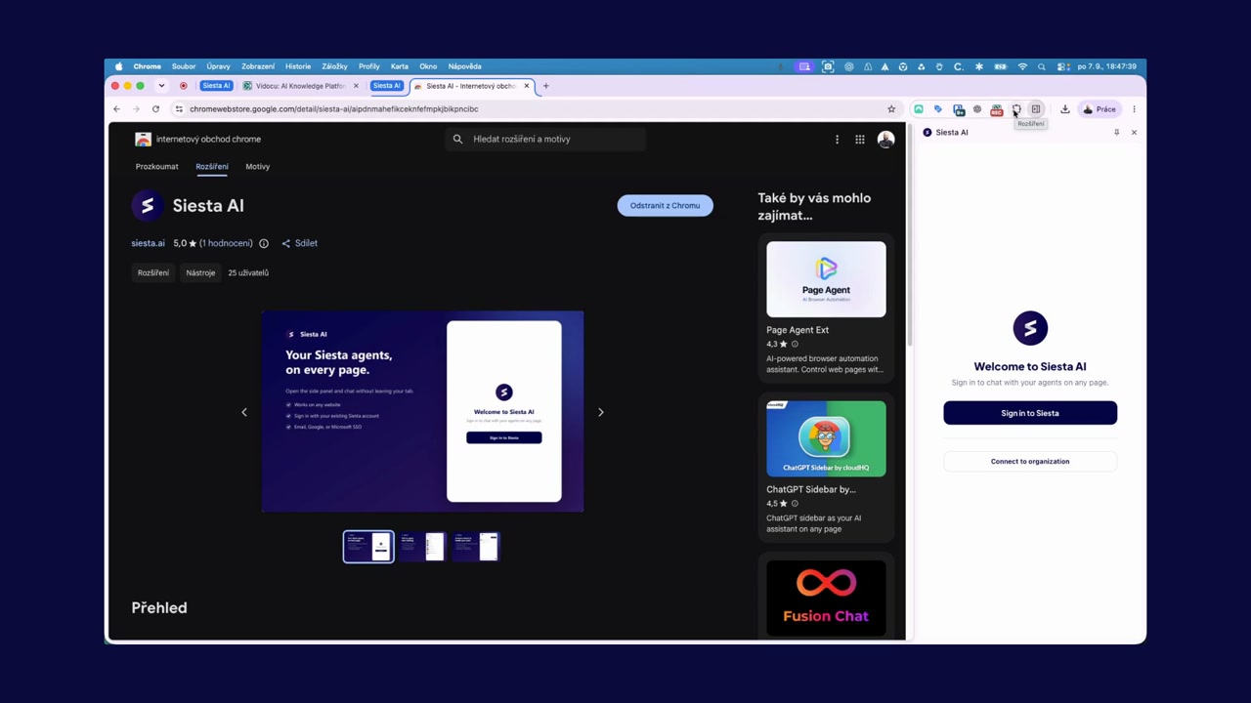Open a new tab with plus button
Screen dimensions: 1251x703
click(x=545, y=86)
